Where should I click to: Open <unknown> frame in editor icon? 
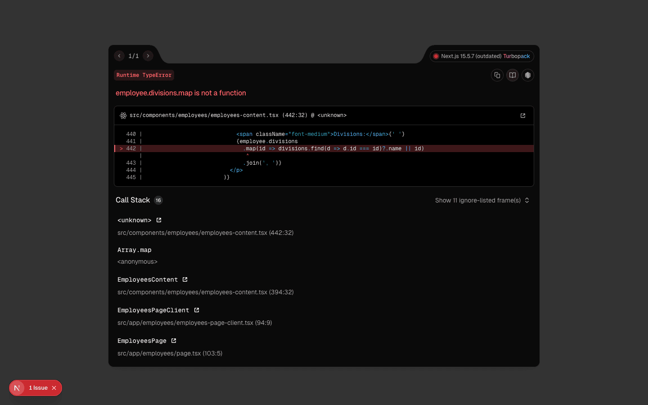pyautogui.click(x=159, y=220)
